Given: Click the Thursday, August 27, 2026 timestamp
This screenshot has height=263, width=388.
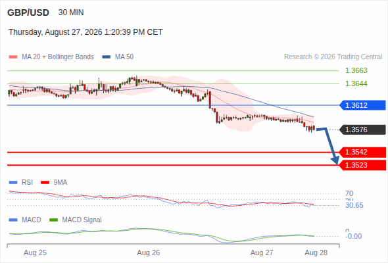Looking at the screenshot, I should (85, 32).
